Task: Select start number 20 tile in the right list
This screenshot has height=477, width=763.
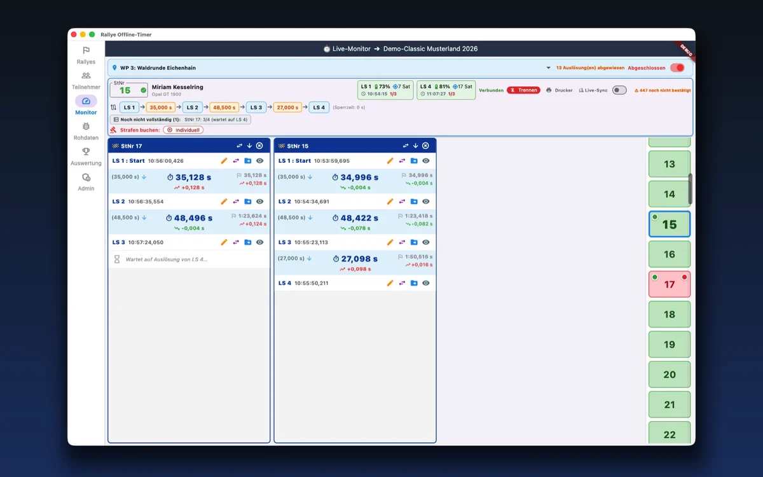Action: [670, 375]
